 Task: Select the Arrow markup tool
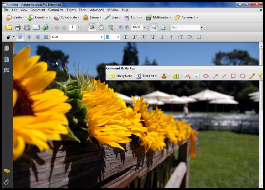coord(215,76)
